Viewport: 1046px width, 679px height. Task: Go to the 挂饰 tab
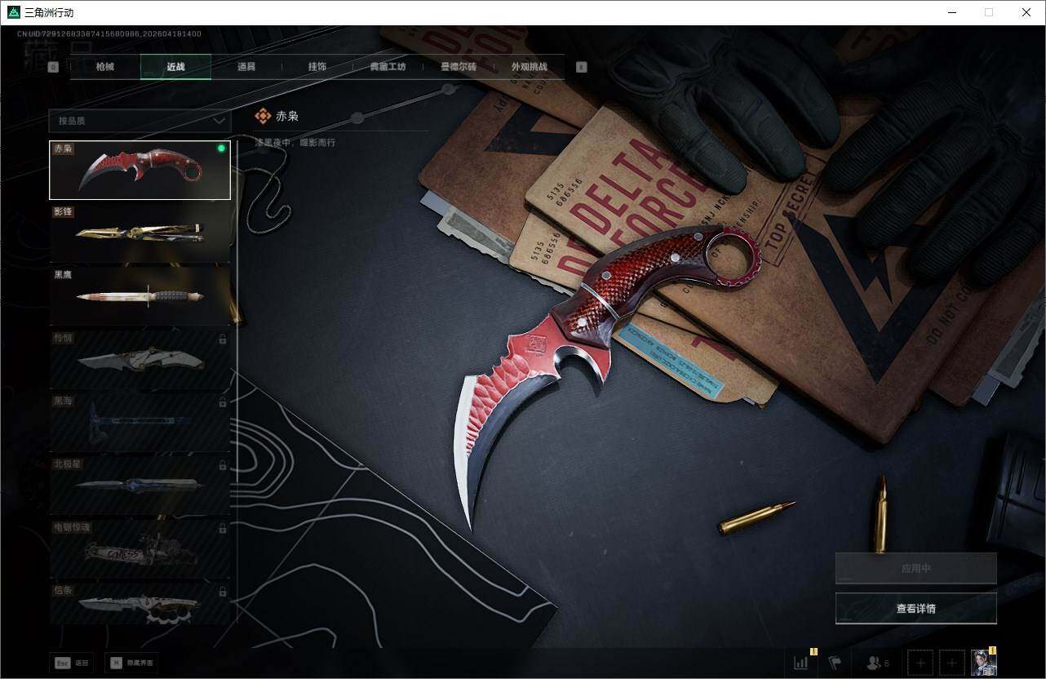tap(317, 67)
